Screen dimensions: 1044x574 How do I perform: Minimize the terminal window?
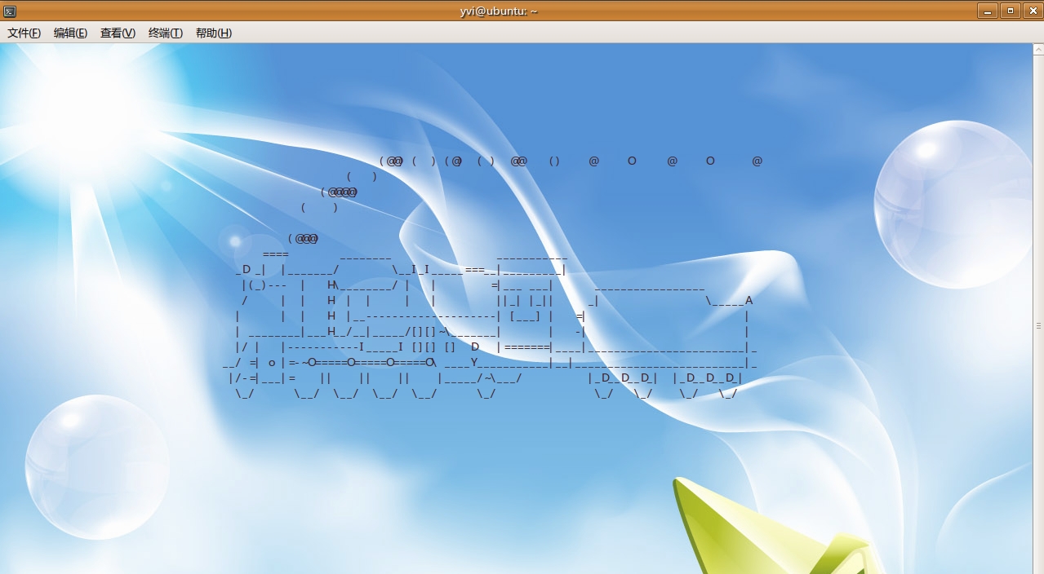[x=988, y=11]
